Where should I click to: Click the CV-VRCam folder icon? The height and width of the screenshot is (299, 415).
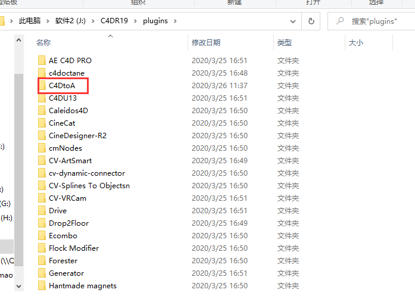pyautogui.click(x=42, y=198)
